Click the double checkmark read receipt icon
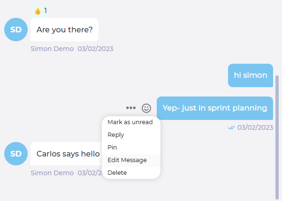 click(x=231, y=127)
